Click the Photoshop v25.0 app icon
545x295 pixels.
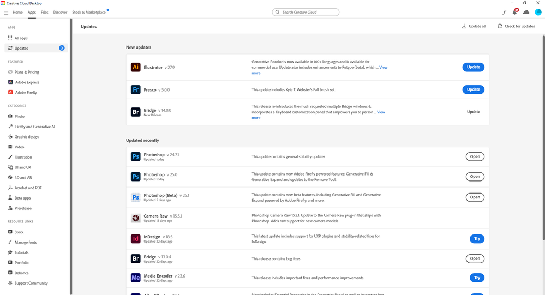click(135, 177)
